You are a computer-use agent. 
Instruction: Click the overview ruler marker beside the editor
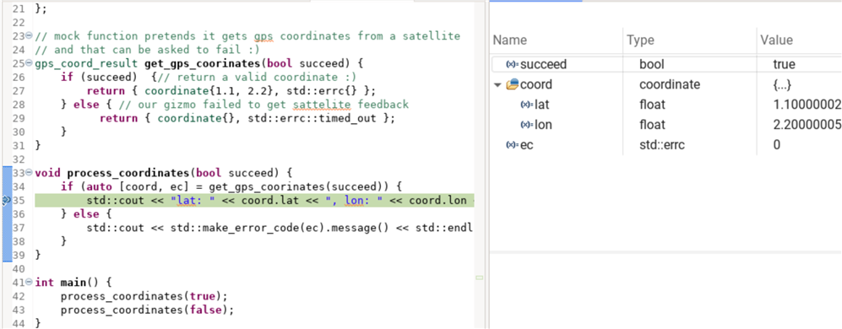[480, 278]
